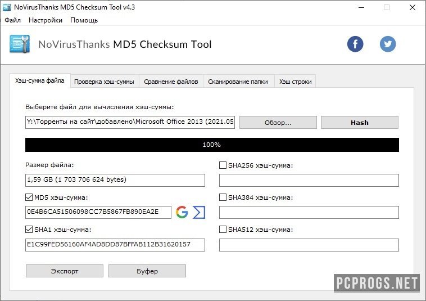Click the Twitter bird icon
Image resolution: width=426 pixels, height=301 pixels.
388,44
